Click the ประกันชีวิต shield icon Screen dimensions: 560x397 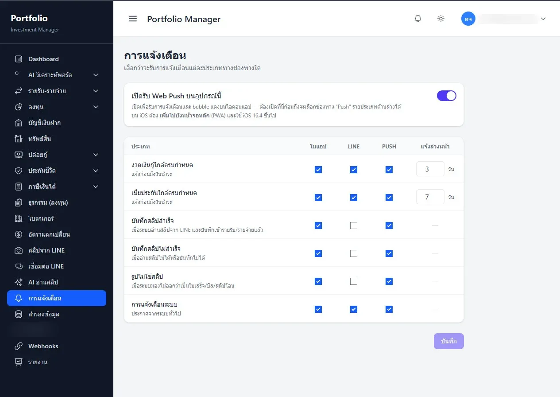click(x=19, y=171)
